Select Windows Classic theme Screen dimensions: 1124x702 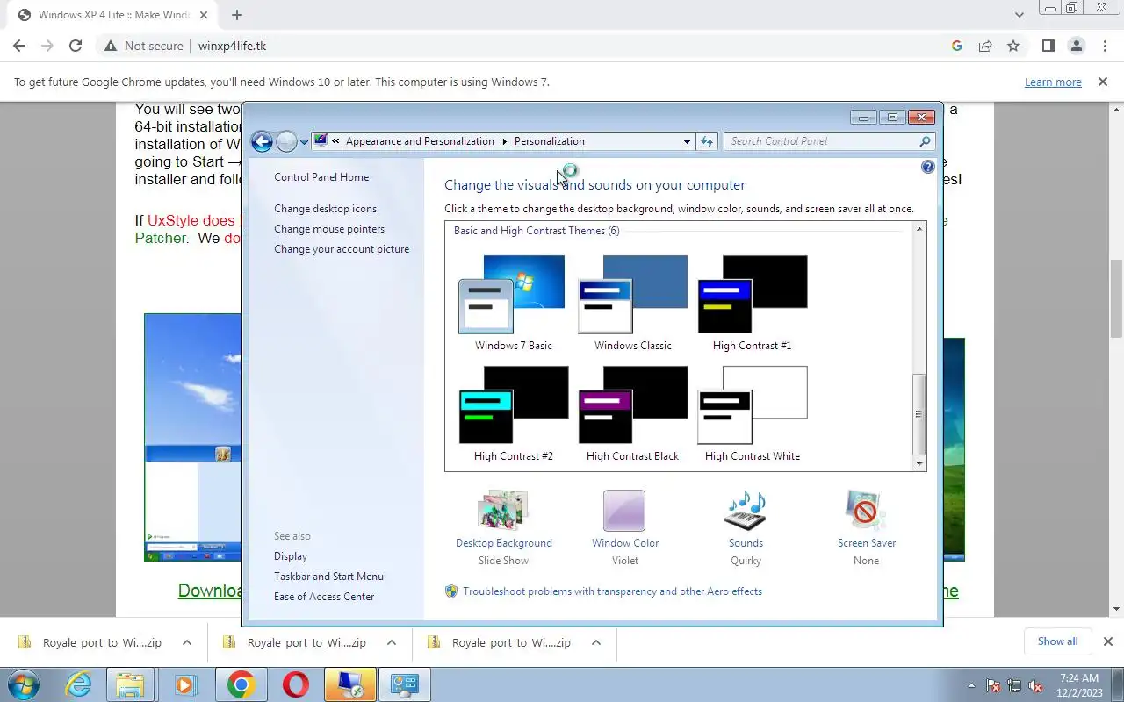click(632, 304)
